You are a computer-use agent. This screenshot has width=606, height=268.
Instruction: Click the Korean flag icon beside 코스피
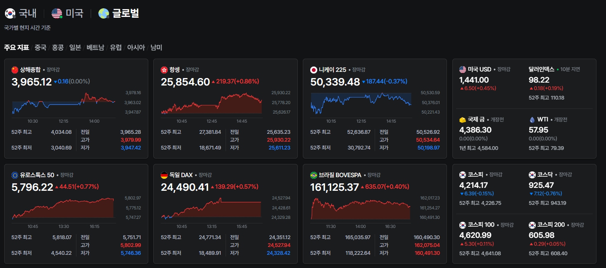(x=463, y=175)
